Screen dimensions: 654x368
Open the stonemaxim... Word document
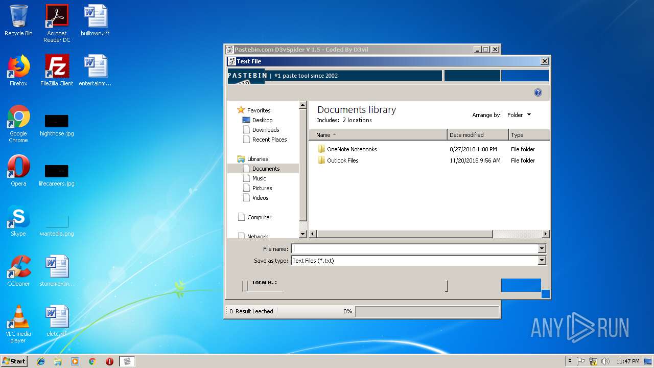[x=57, y=271]
